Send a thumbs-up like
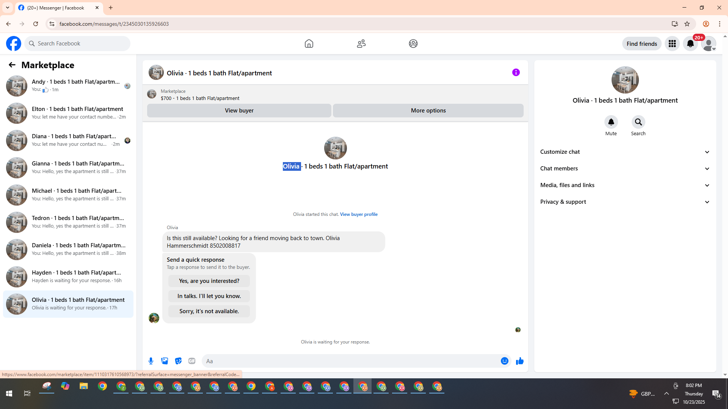Viewport: 728px width, 409px height. (x=519, y=361)
